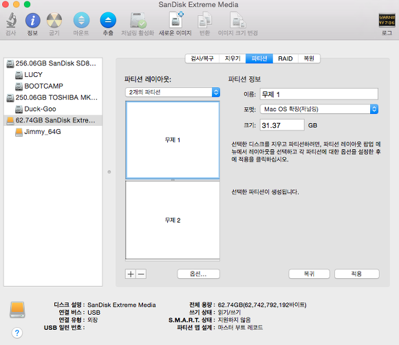Switch to 검사/복구 tab
399x345 pixels.
coord(202,58)
